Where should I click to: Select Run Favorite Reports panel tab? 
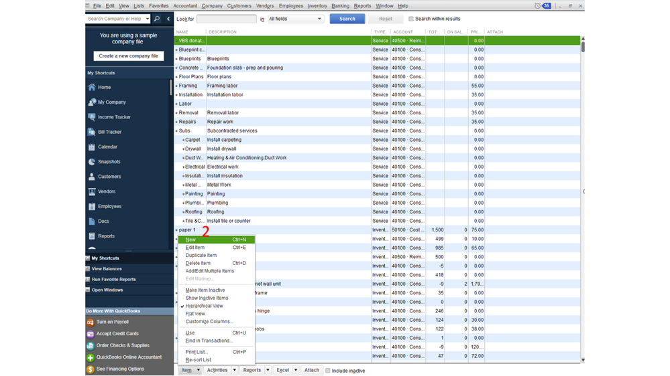tap(129, 280)
